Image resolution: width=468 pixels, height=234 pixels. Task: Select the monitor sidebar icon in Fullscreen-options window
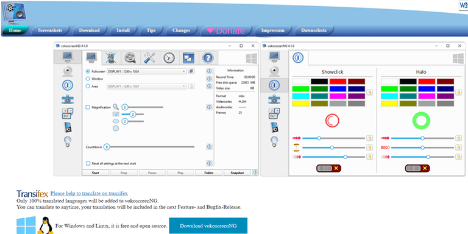[x=68, y=57]
